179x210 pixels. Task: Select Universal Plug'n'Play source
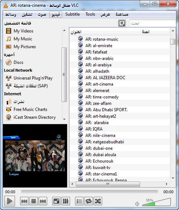coord(29,78)
